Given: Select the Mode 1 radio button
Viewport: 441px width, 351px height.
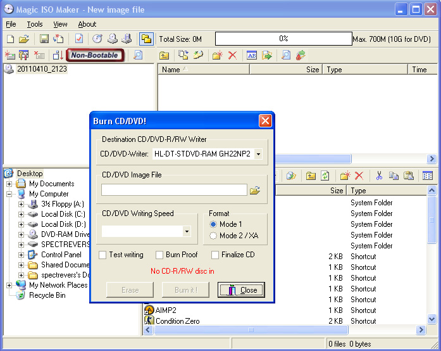Looking at the screenshot, I should click(213, 224).
